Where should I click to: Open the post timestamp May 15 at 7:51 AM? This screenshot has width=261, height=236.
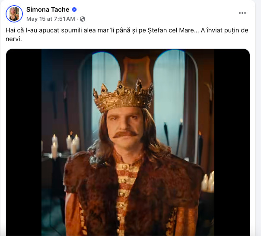51,19
